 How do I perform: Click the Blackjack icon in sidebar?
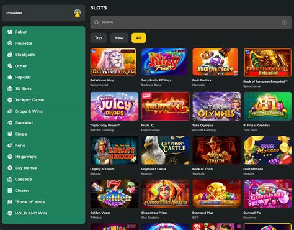click(10, 55)
